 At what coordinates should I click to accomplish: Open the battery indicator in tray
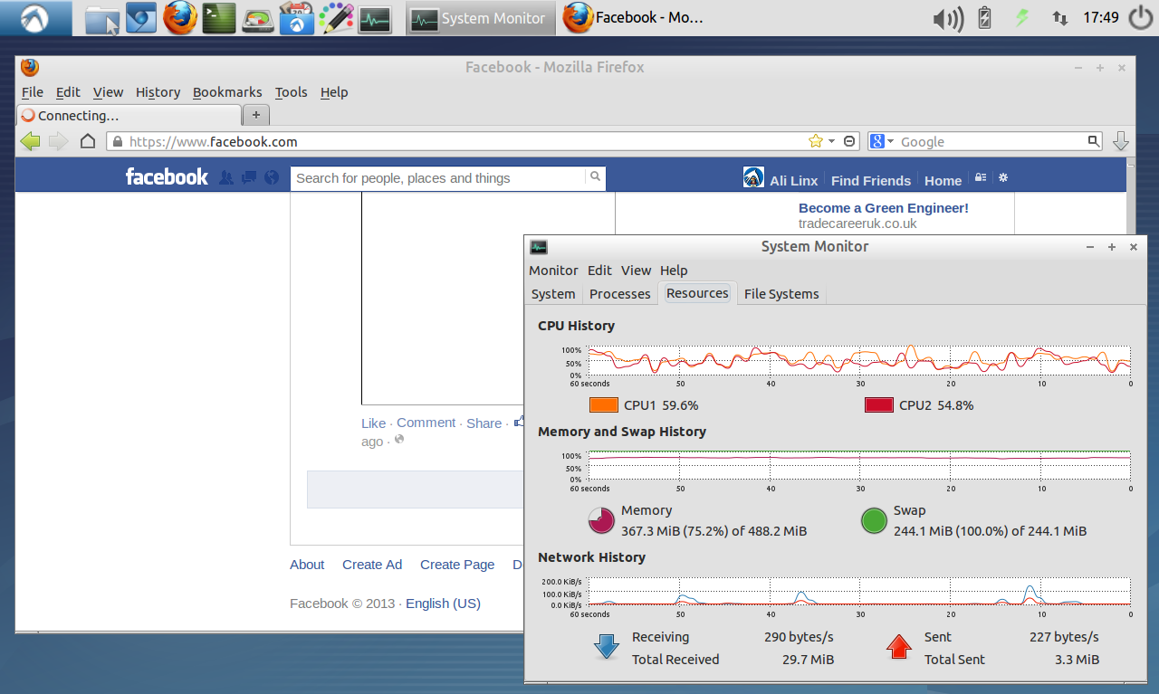tap(986, 18)
